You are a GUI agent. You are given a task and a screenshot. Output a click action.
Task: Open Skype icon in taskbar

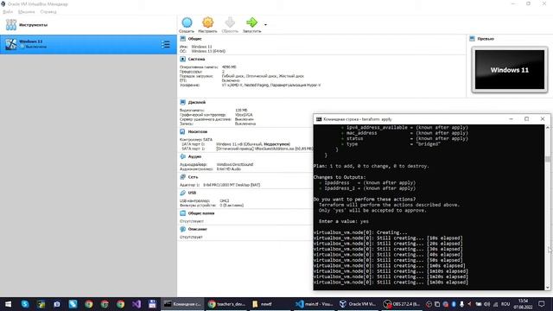(25, 304)
